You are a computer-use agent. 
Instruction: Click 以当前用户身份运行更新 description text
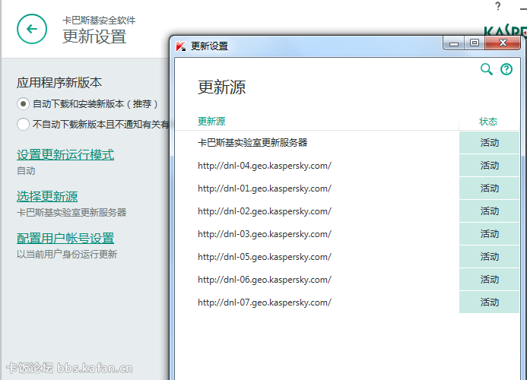pos(67,255)
